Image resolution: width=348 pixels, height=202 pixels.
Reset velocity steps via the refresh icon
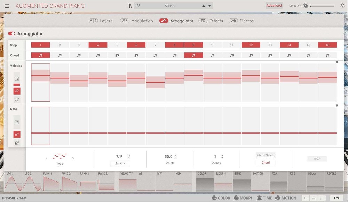pos(16,99)
